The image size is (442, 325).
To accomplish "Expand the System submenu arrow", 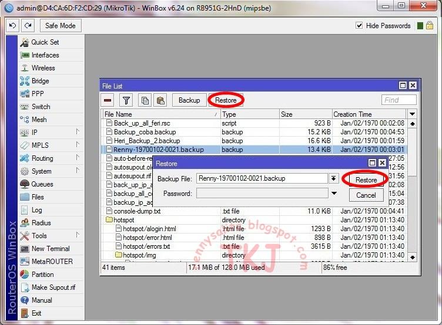I will point(78,171).
